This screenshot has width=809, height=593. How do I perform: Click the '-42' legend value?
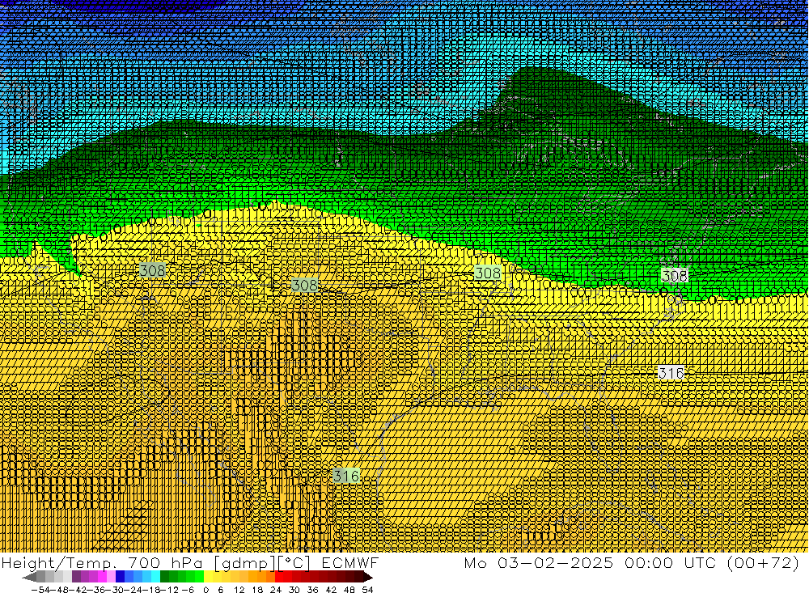pos(78,590)
